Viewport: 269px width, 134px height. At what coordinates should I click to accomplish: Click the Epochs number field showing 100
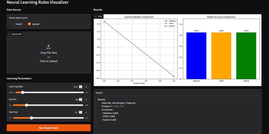pos(77,100)
